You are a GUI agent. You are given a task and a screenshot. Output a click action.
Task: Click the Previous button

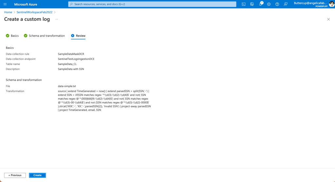pos(15,175)
